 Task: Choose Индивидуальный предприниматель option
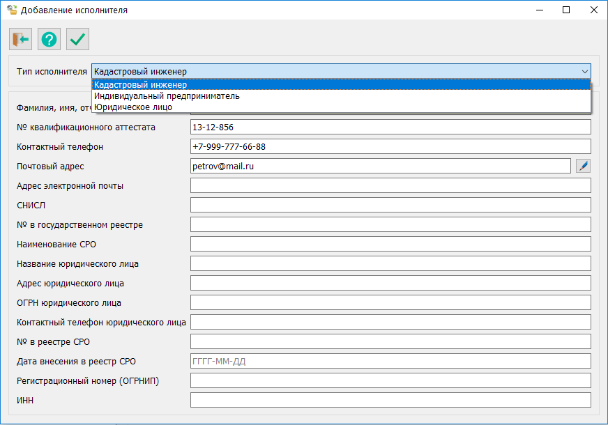(x=341, y=96)
